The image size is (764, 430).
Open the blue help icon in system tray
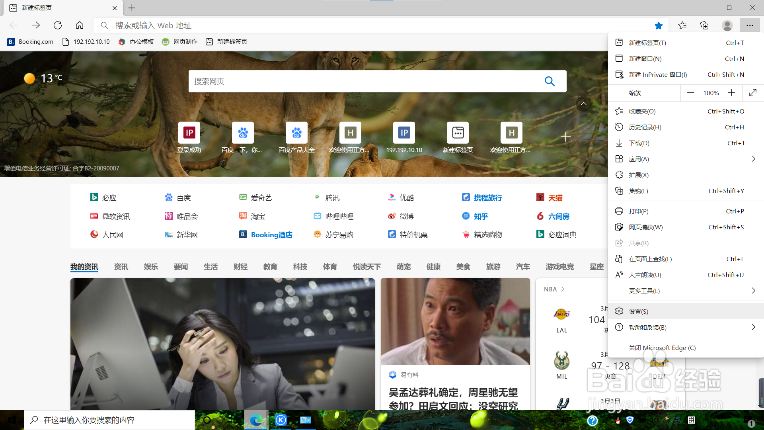(x=592, y=420)
